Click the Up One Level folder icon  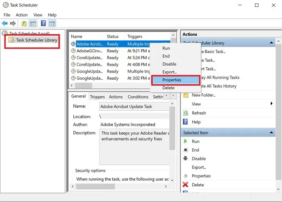[24, 23]
